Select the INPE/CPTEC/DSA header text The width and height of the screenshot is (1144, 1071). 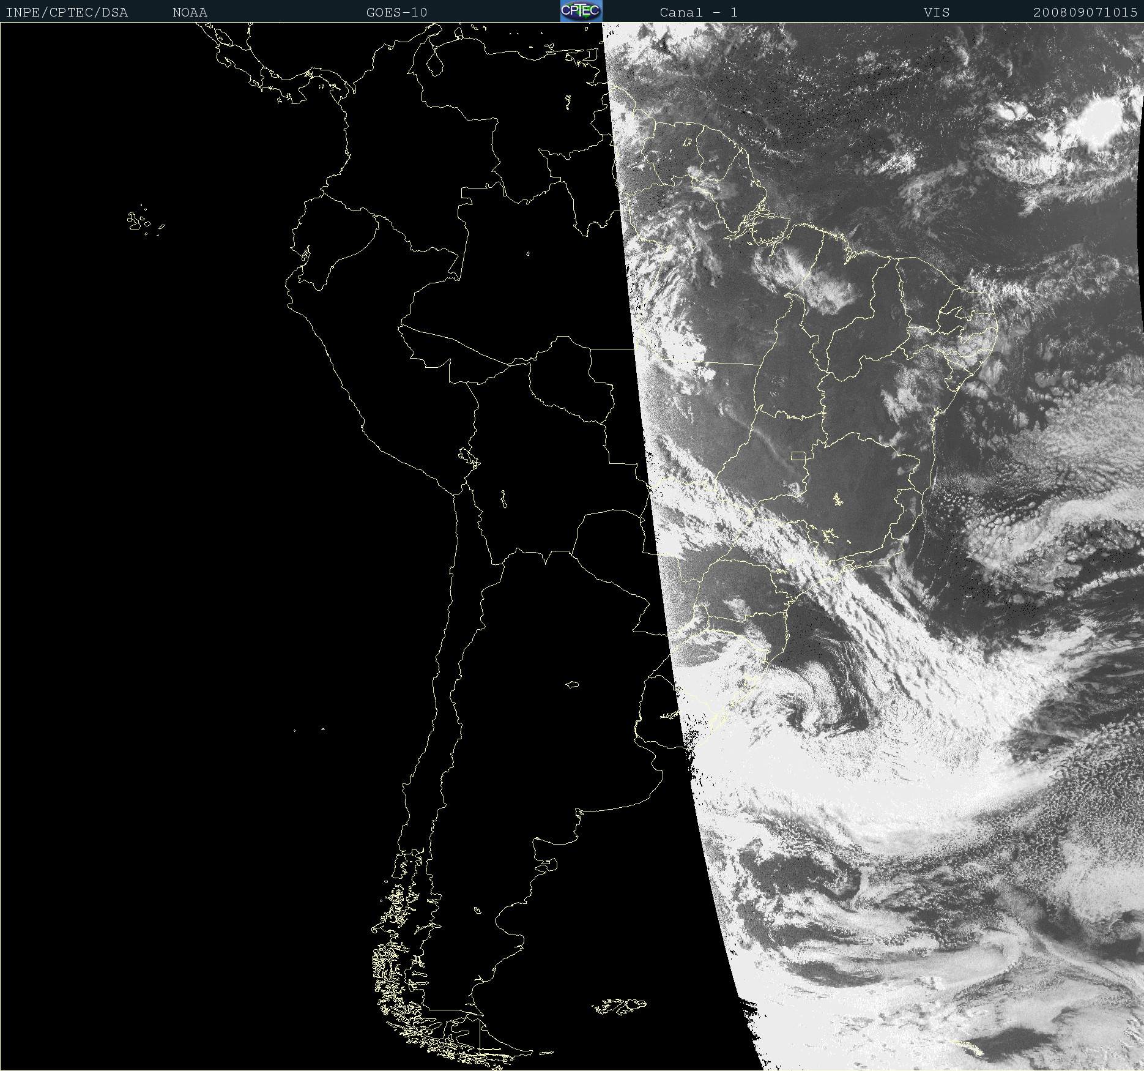pyautogui.click(x=67, y=12)
